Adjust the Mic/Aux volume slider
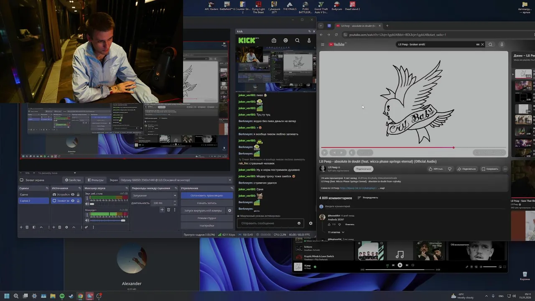The height and width of the screenshot is (301, 535). tap(106, 220)
